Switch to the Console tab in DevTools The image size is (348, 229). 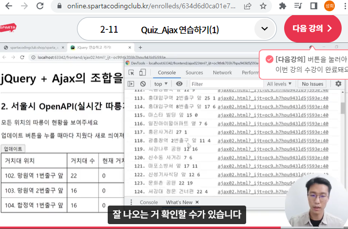tap(167, 73)
